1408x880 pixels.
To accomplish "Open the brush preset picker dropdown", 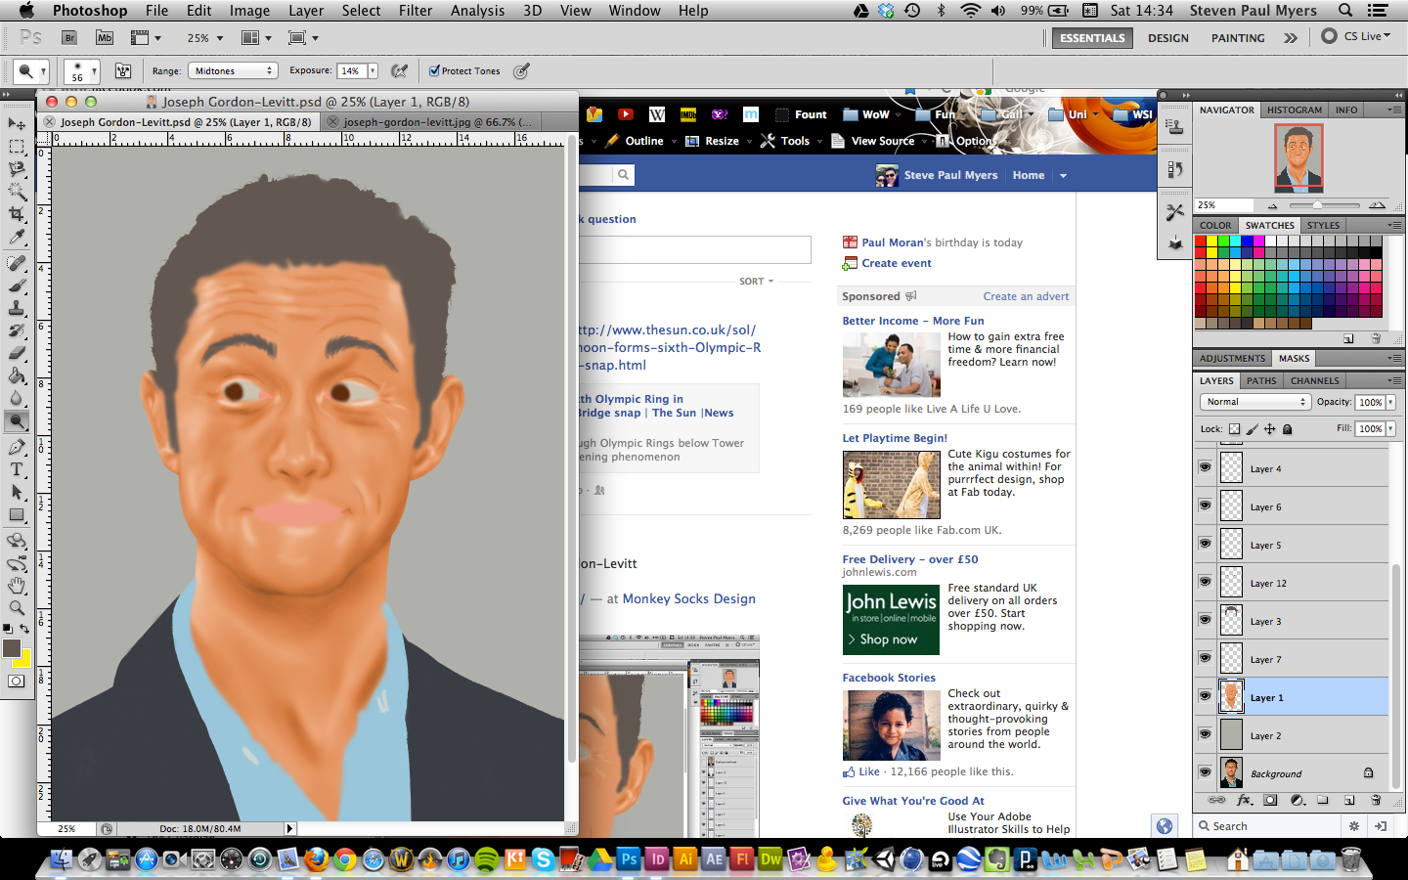I will [95, 71].
